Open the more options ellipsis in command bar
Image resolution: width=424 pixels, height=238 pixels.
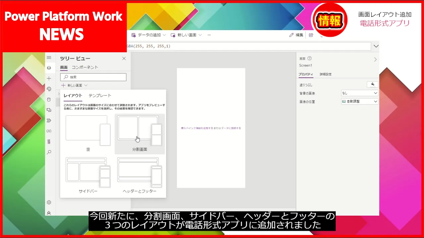click(x=209, y=35)
